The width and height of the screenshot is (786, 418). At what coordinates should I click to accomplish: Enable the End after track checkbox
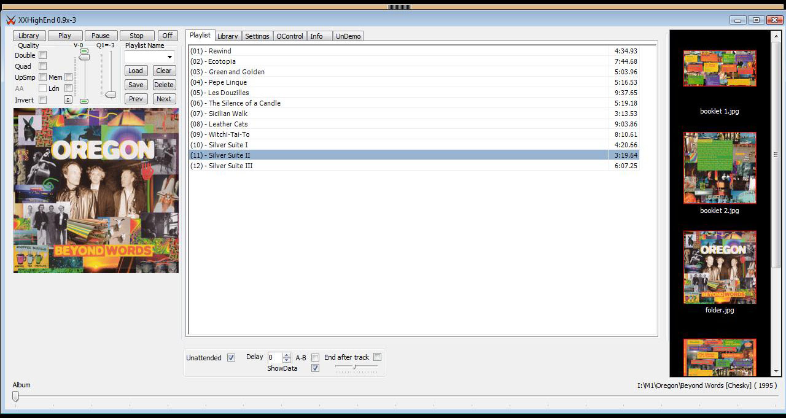[378, 357]
